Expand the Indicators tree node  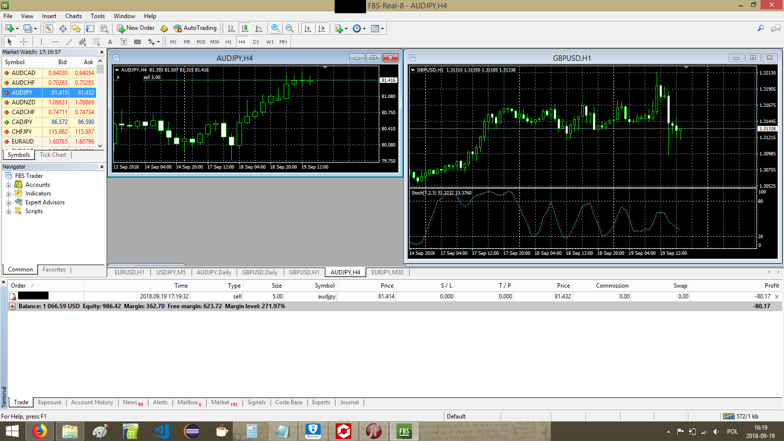[x=8, y=194]
